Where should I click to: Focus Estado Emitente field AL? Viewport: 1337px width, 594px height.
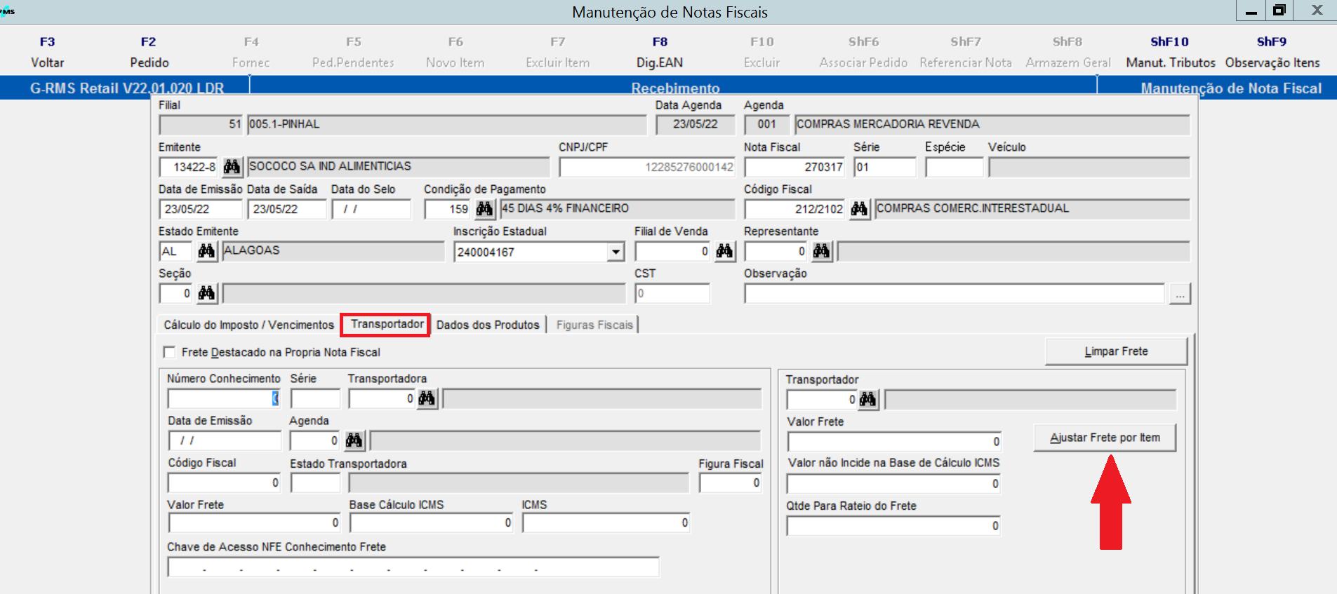point(175,251)
